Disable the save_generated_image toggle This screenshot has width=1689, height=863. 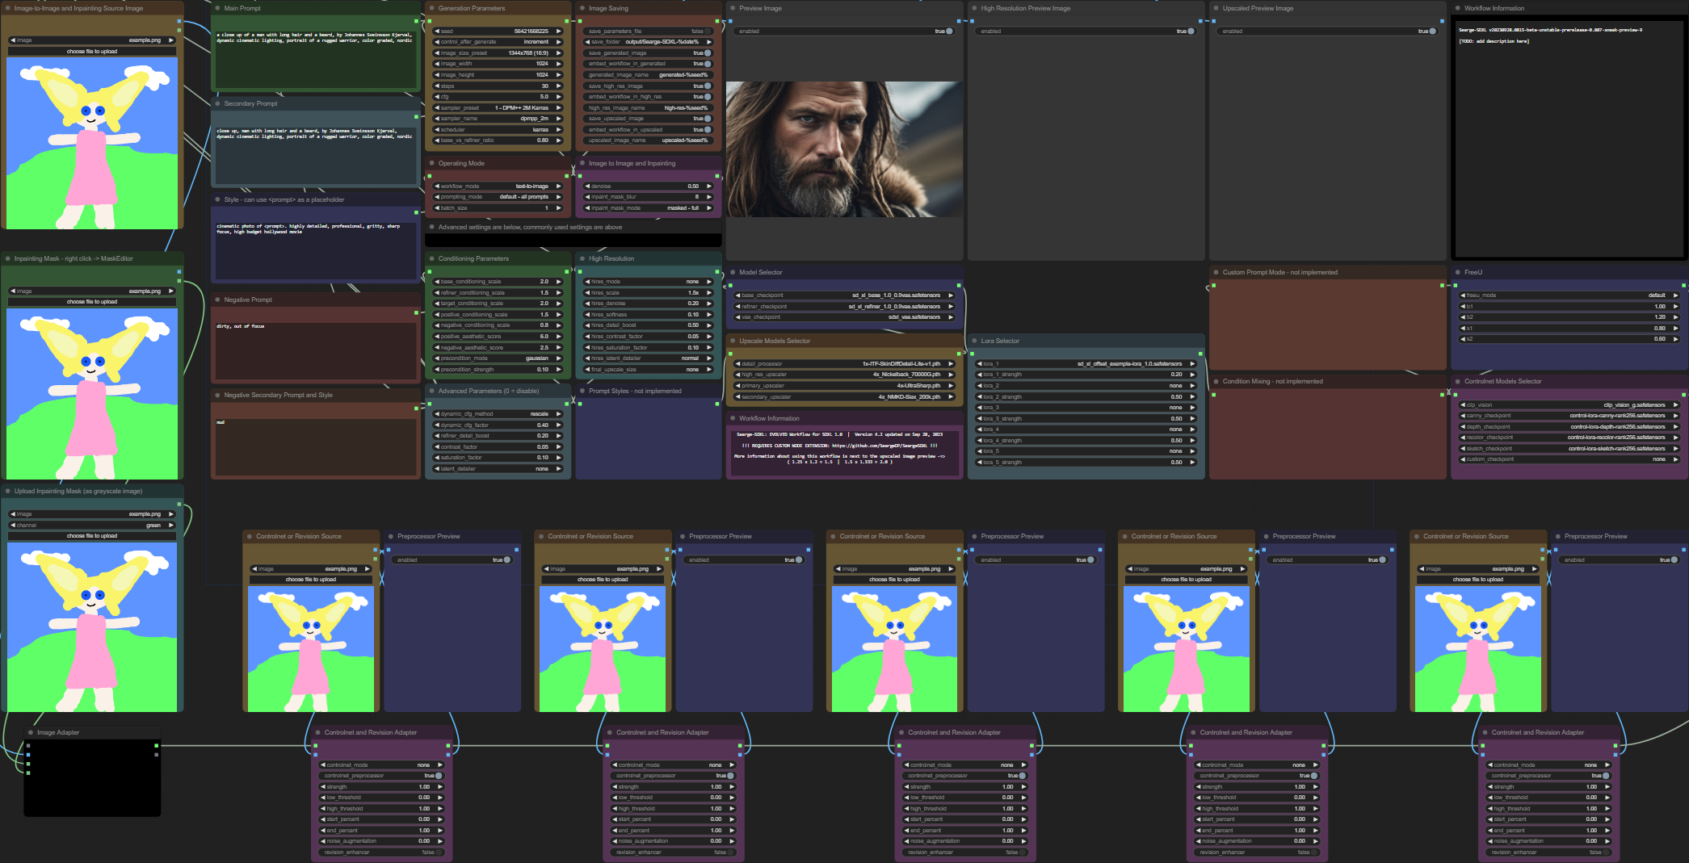708,53
